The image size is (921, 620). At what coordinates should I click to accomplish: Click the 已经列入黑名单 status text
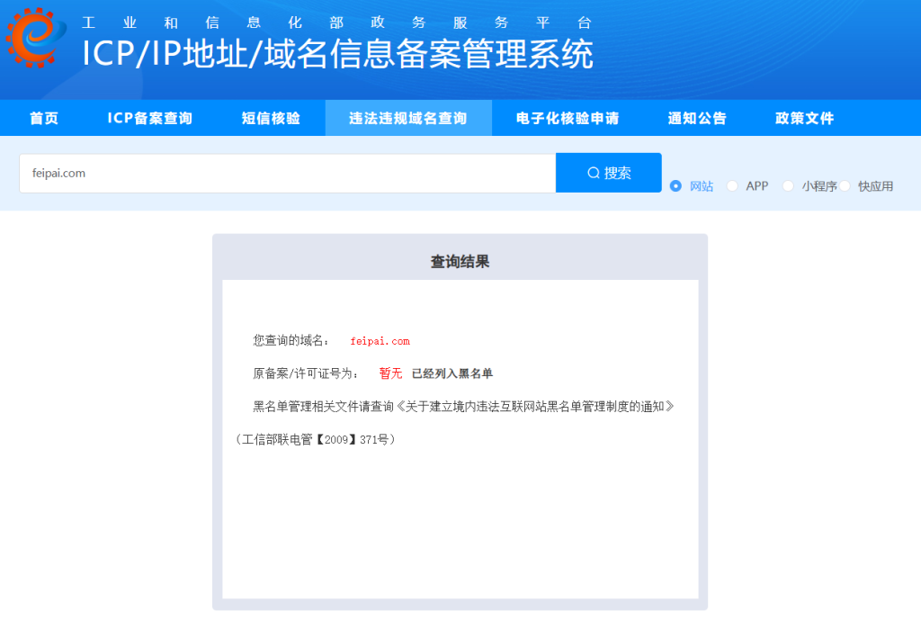[x=452, y=373]
